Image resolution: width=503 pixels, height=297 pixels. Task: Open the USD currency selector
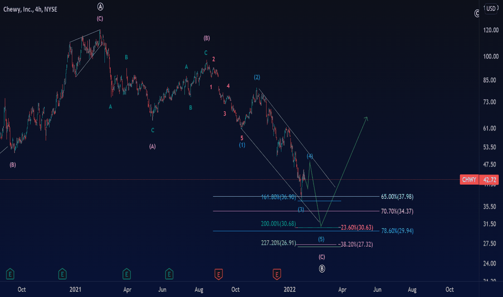point(491,9)
